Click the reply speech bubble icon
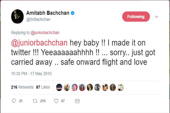 tap(14, 101)
